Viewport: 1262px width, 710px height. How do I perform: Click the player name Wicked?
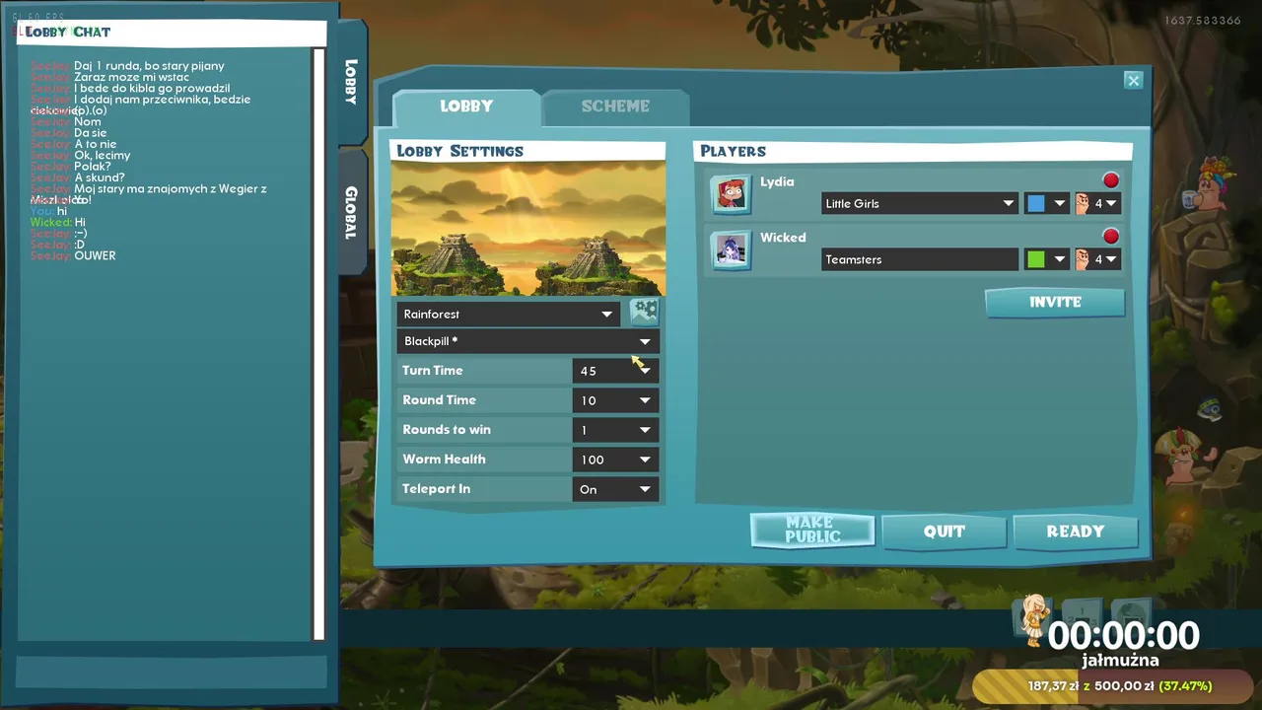click(x=783, y=238)
